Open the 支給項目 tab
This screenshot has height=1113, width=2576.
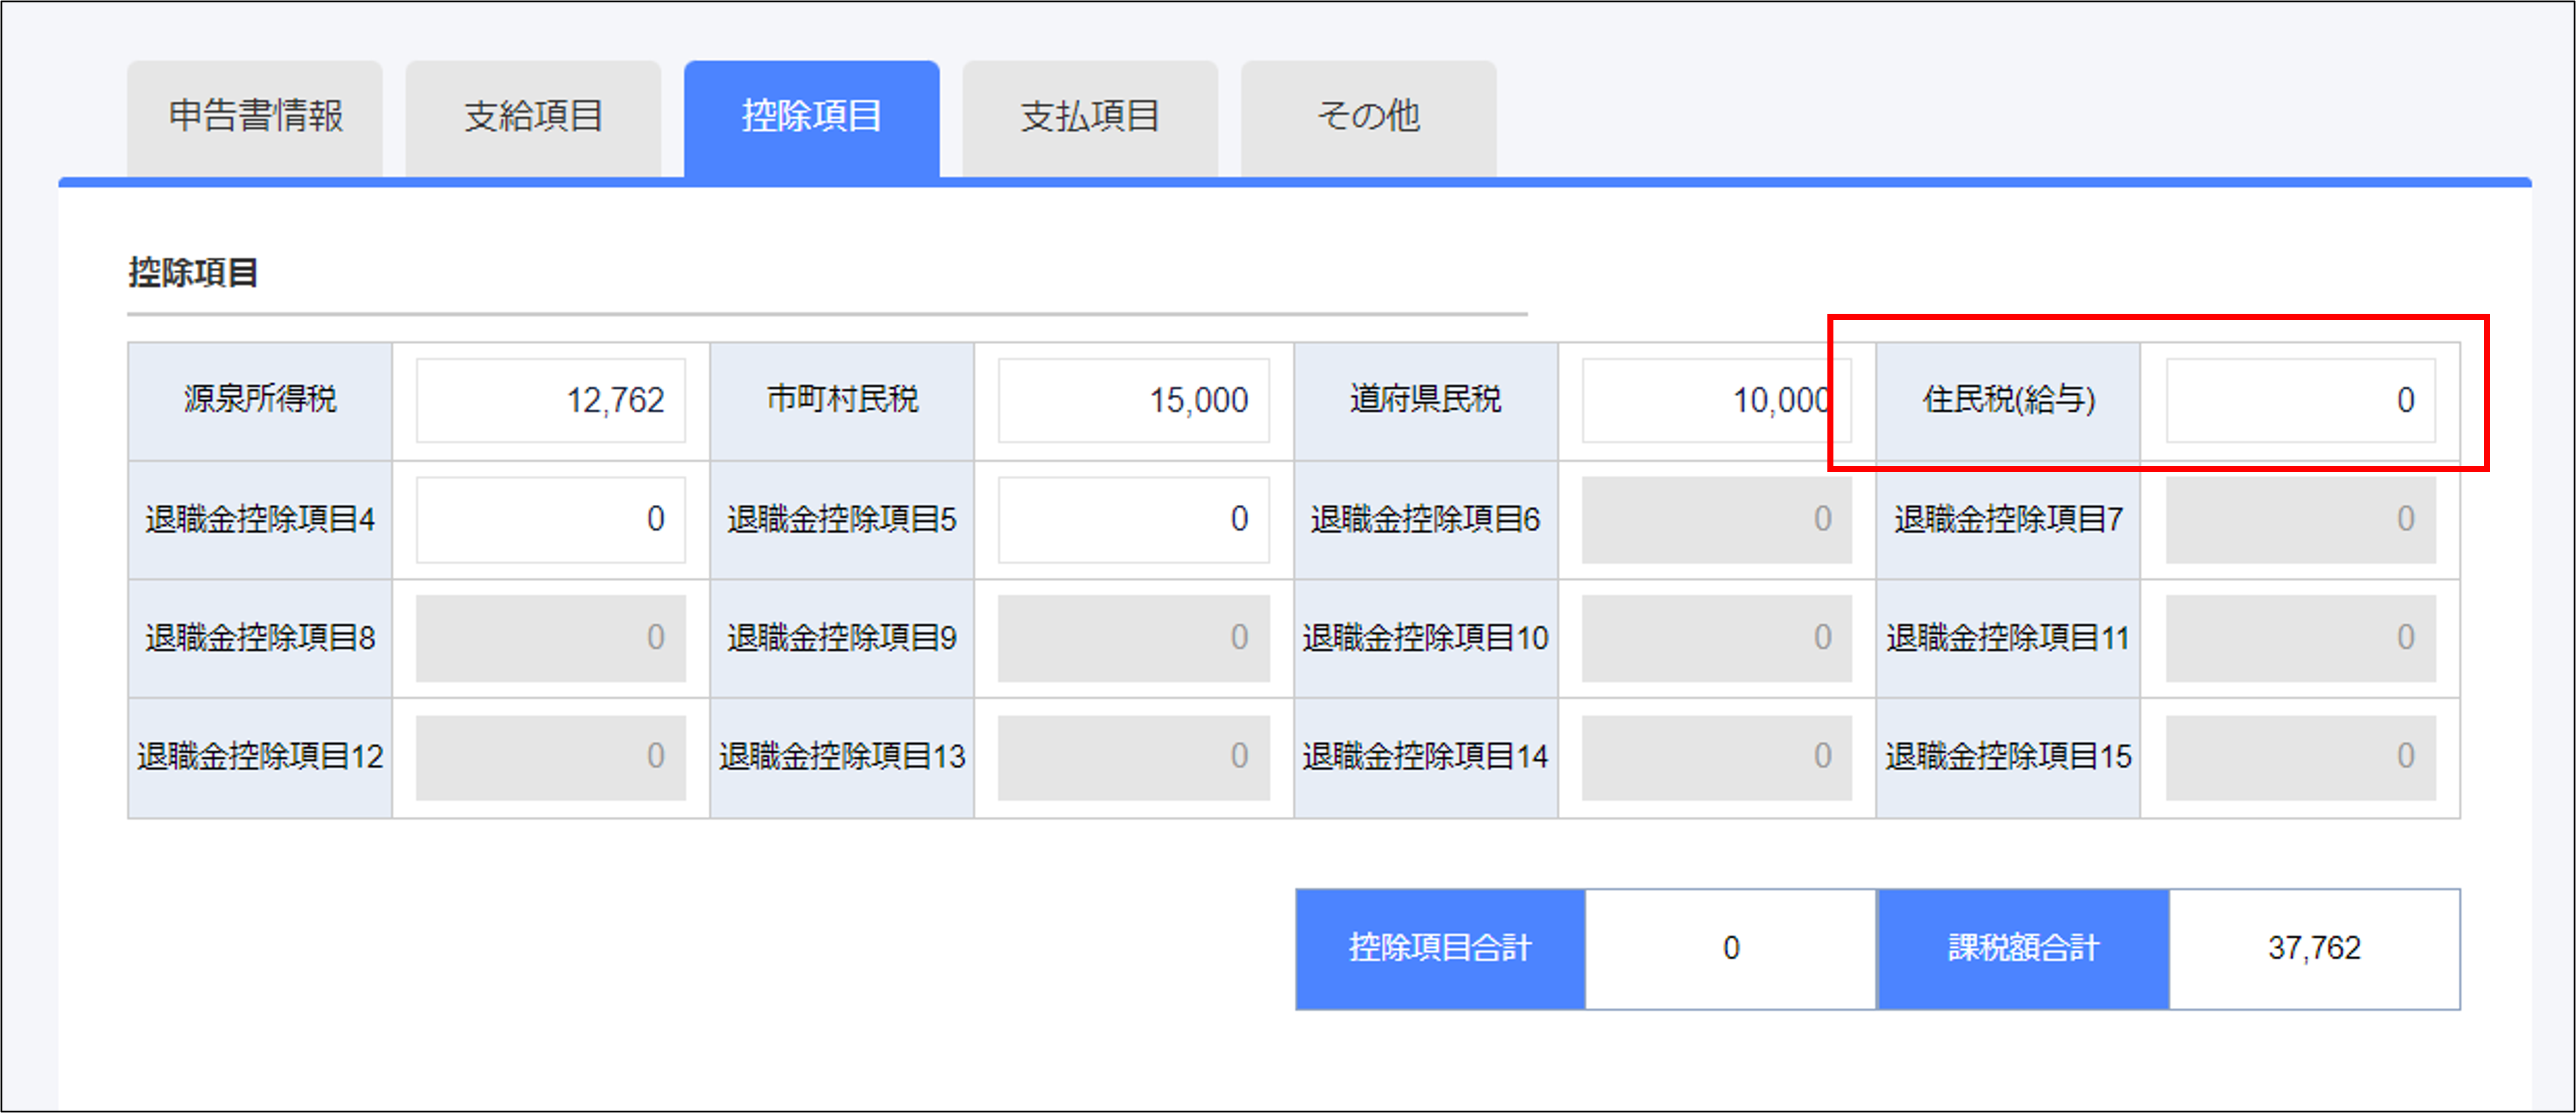click(x=533, y=117)
